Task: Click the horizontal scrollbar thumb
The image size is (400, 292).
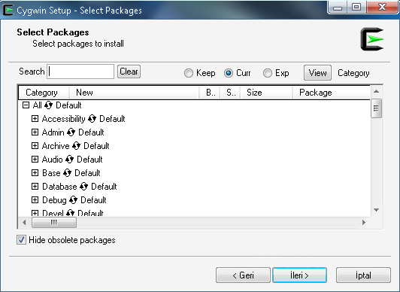Action: click(54, 223)
